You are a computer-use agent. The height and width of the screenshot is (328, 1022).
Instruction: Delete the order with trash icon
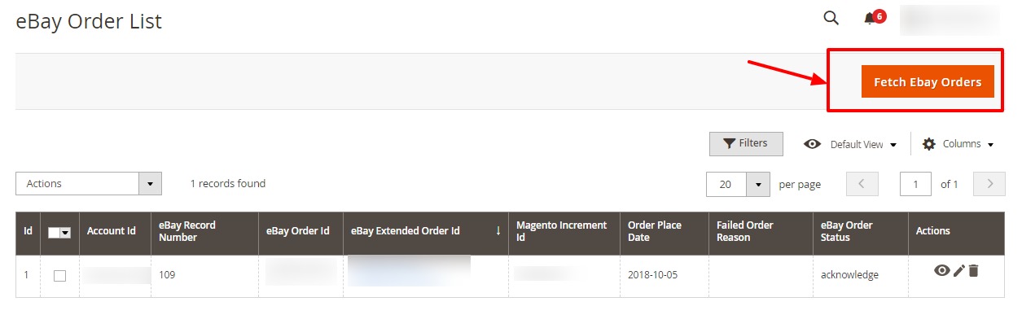(973, 270)
